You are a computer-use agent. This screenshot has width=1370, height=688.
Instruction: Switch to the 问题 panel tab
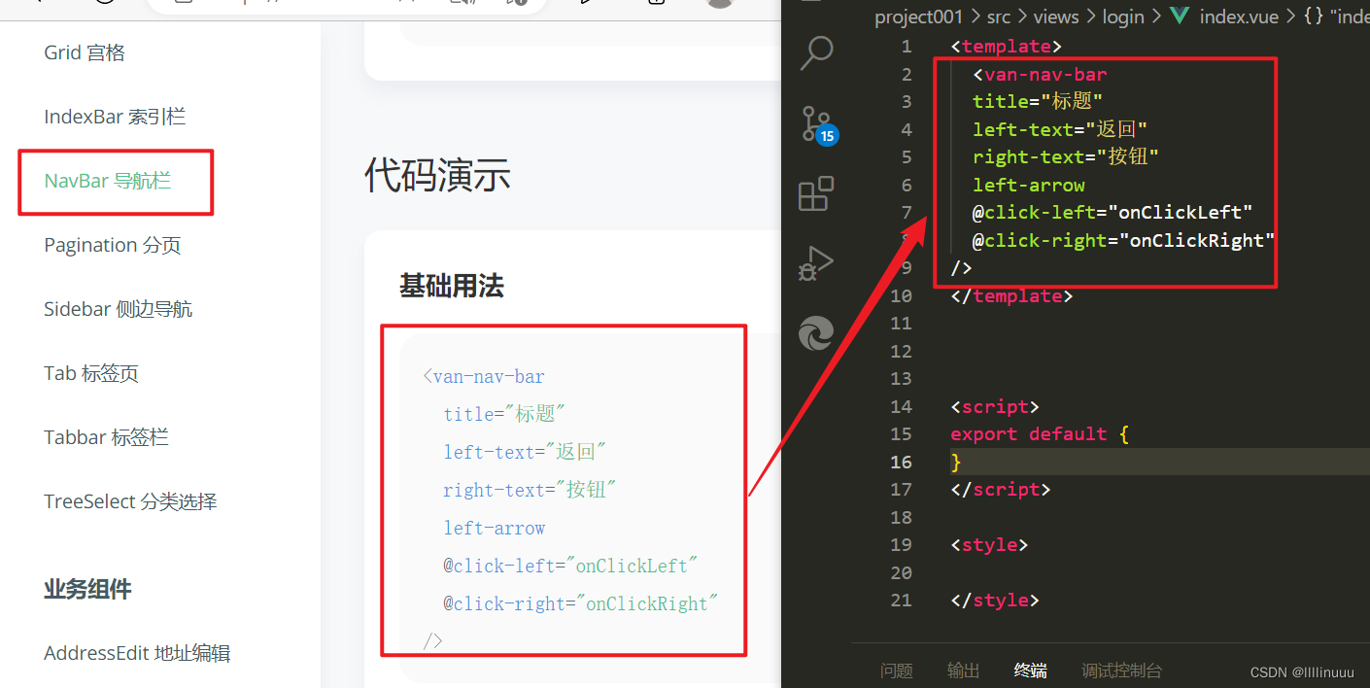pos(897,671)
